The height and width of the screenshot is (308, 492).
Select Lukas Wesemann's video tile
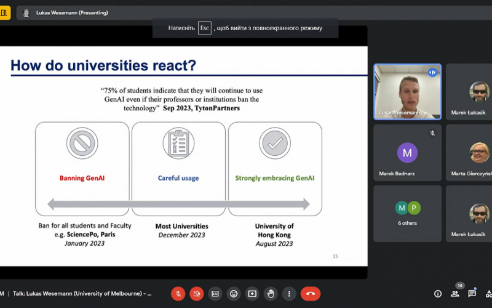pos(407,92)
